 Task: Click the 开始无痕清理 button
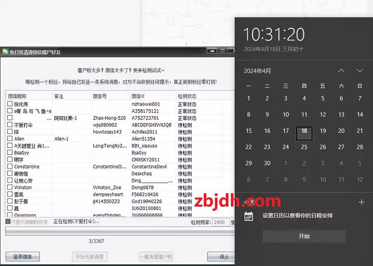pos(89,256)
